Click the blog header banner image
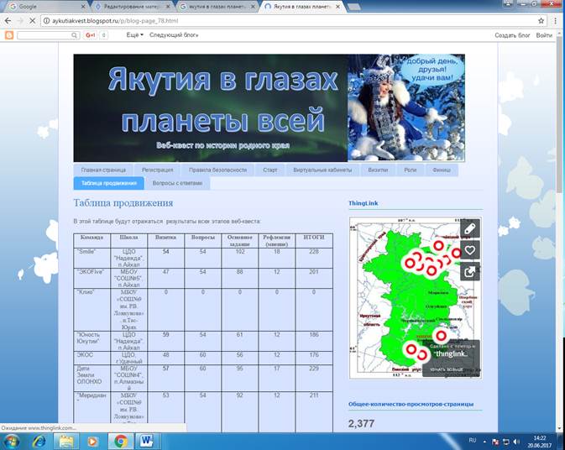 (x=269, y=107)
